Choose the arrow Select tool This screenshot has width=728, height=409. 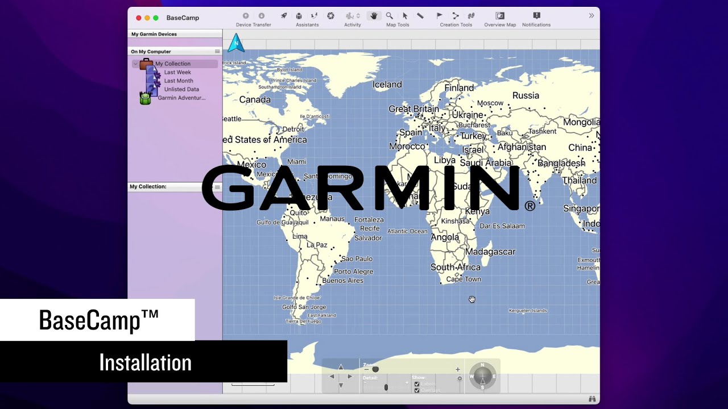tap(405, 16)
